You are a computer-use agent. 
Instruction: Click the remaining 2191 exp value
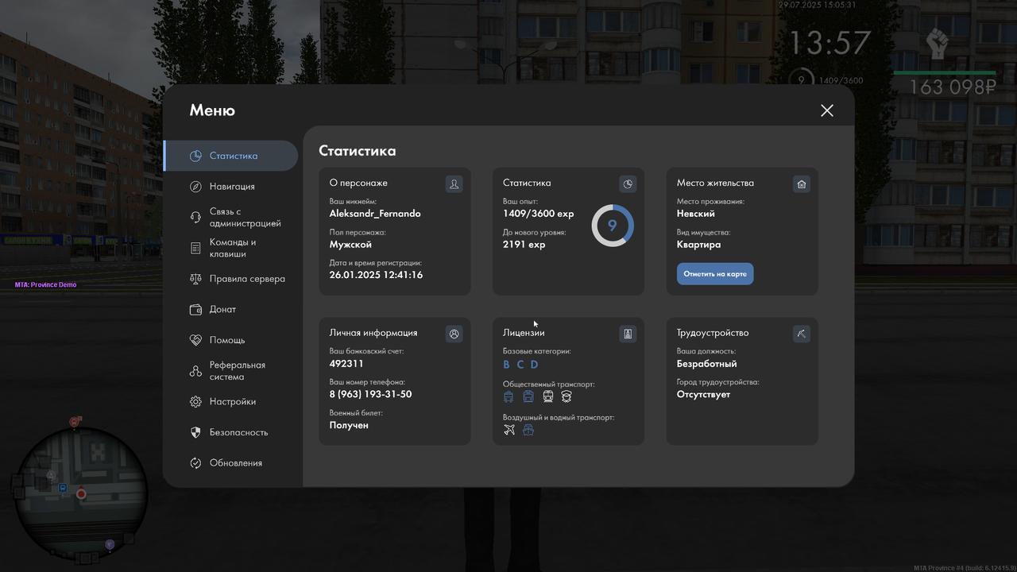[x=524, y=245]
